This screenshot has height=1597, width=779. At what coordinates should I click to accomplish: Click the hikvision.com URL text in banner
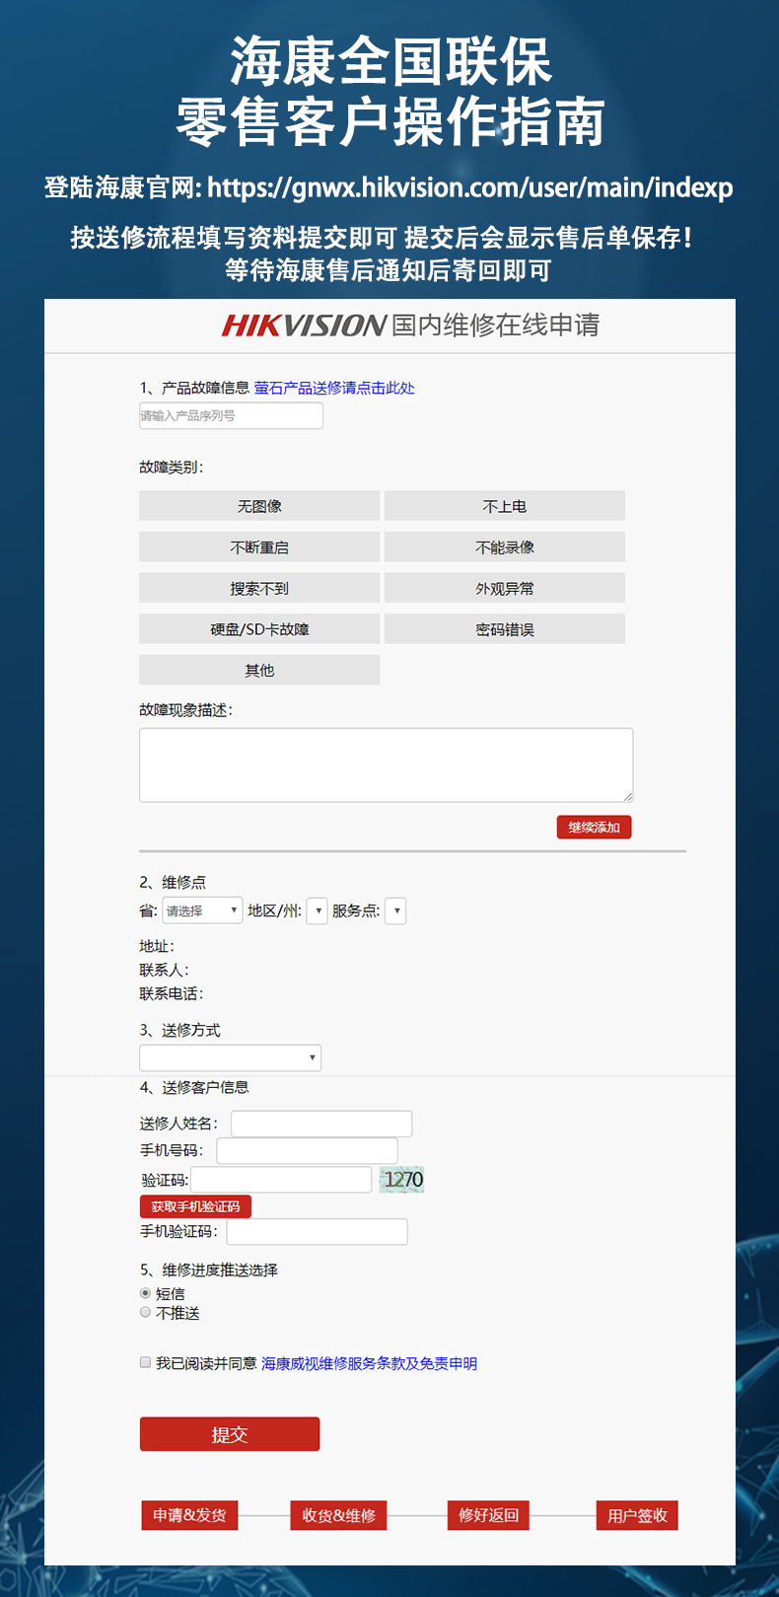coord(470,187)
